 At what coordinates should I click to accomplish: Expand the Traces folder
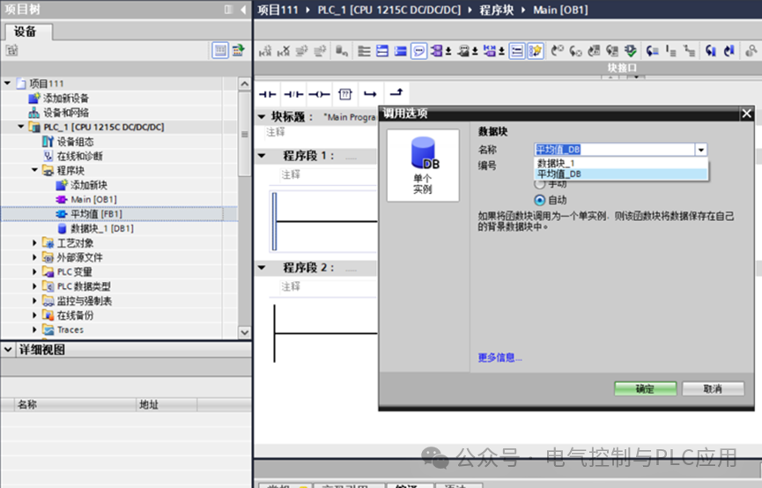pyautogui.click(x=34, y=329)
